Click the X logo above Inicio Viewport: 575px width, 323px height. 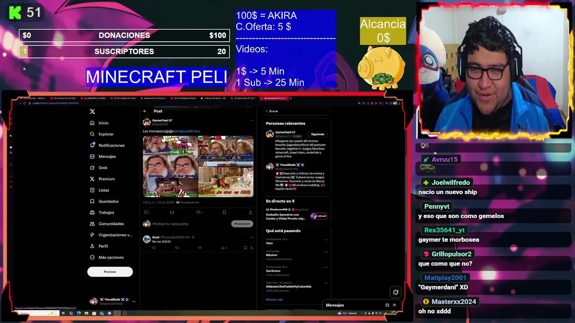pos(92,111)
